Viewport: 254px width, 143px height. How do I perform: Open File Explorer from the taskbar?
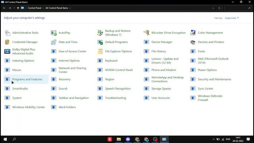click(x=119, y=139)
